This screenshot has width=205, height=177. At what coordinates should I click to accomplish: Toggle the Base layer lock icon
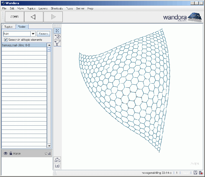click(x=11, y=154)
